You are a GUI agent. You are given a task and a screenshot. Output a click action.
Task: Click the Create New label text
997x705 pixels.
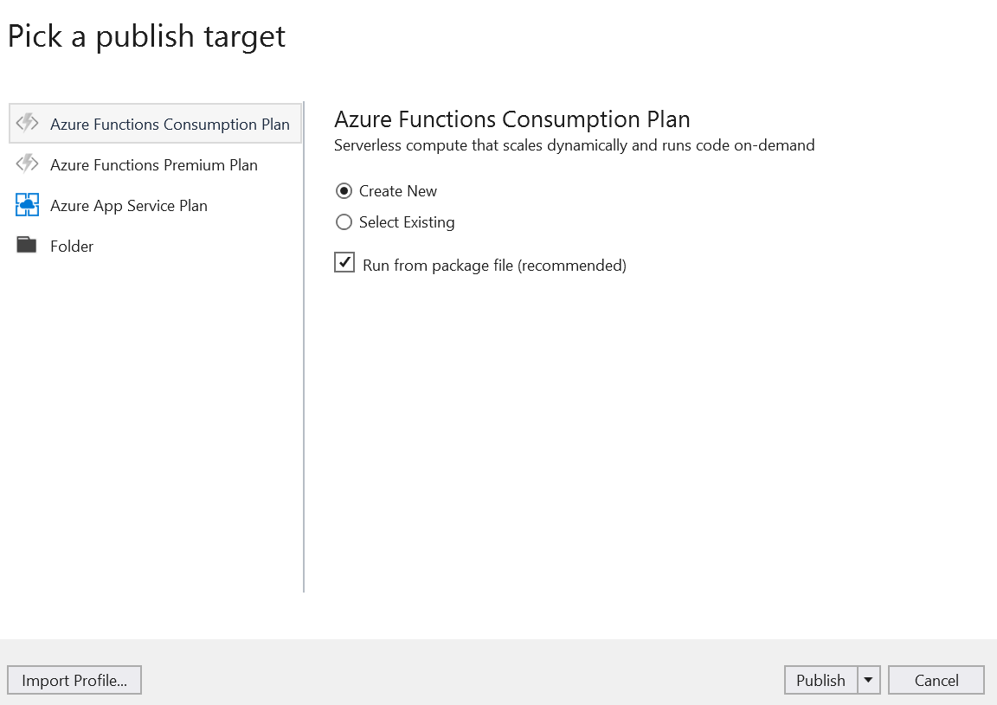pyautogui.click(x=398, y=190)
